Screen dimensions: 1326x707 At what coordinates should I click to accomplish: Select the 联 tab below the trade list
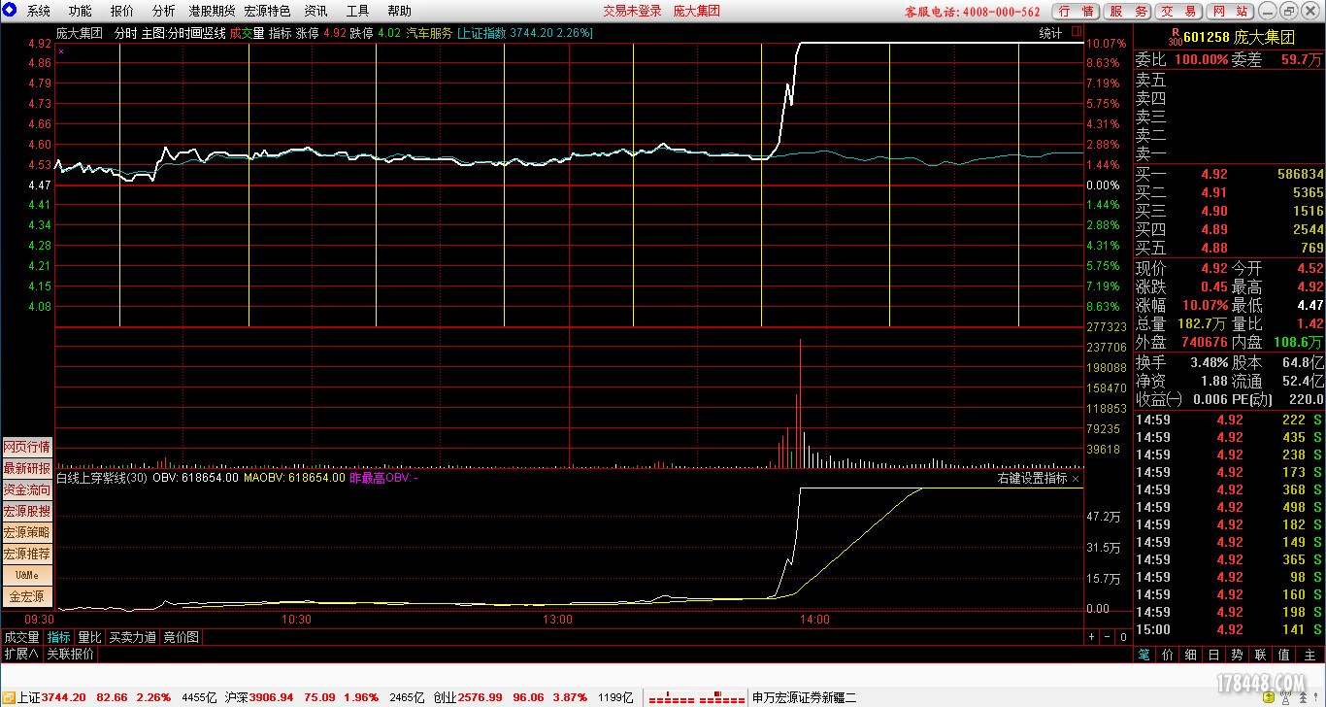[x=1260, y=655]
